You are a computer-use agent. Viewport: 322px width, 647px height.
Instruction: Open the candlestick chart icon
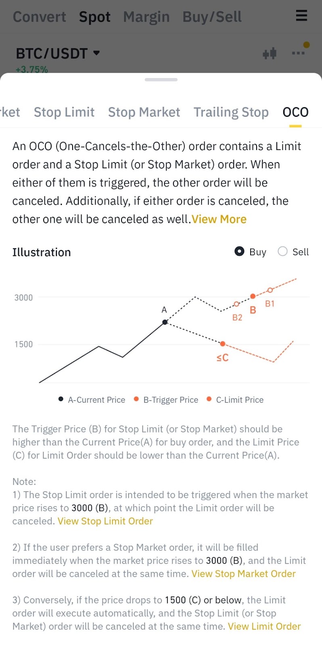270,53
